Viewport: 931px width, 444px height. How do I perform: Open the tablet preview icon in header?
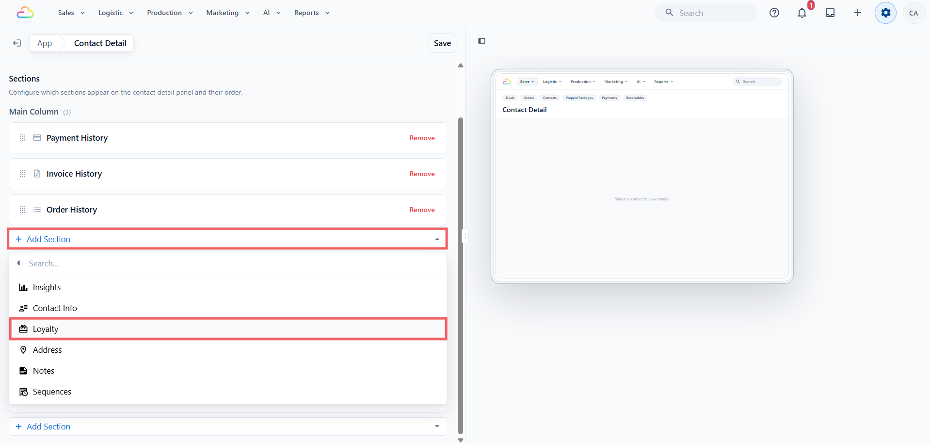[830, 13]
